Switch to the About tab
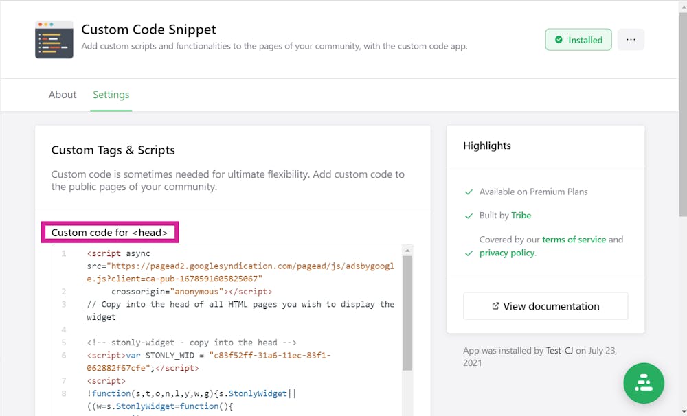Image resolution: width=687 pixels, height=416 pixels. coord(63,95)
